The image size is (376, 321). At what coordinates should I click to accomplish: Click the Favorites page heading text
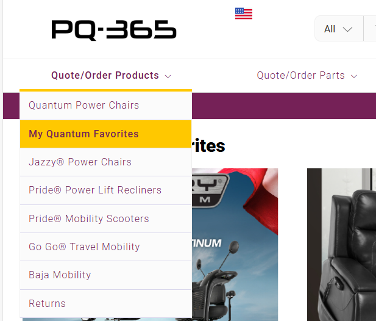coord(208,145)
